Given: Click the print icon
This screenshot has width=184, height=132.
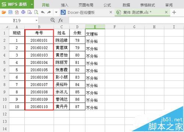Looking at the screenshot, I should coord(23,12).
